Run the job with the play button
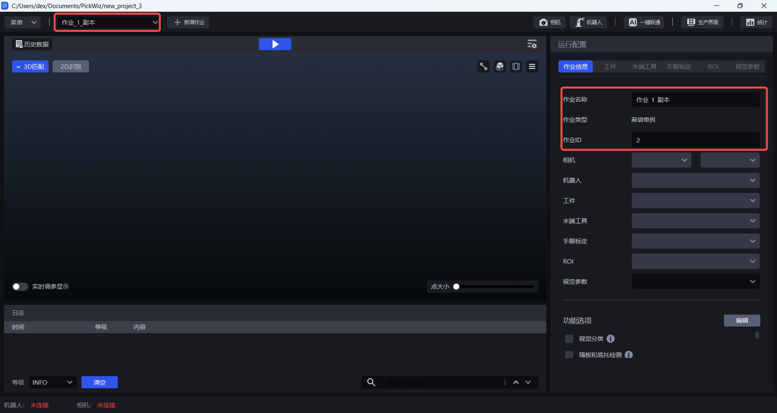This screenshot has height=413, width=777. [275, 44]
